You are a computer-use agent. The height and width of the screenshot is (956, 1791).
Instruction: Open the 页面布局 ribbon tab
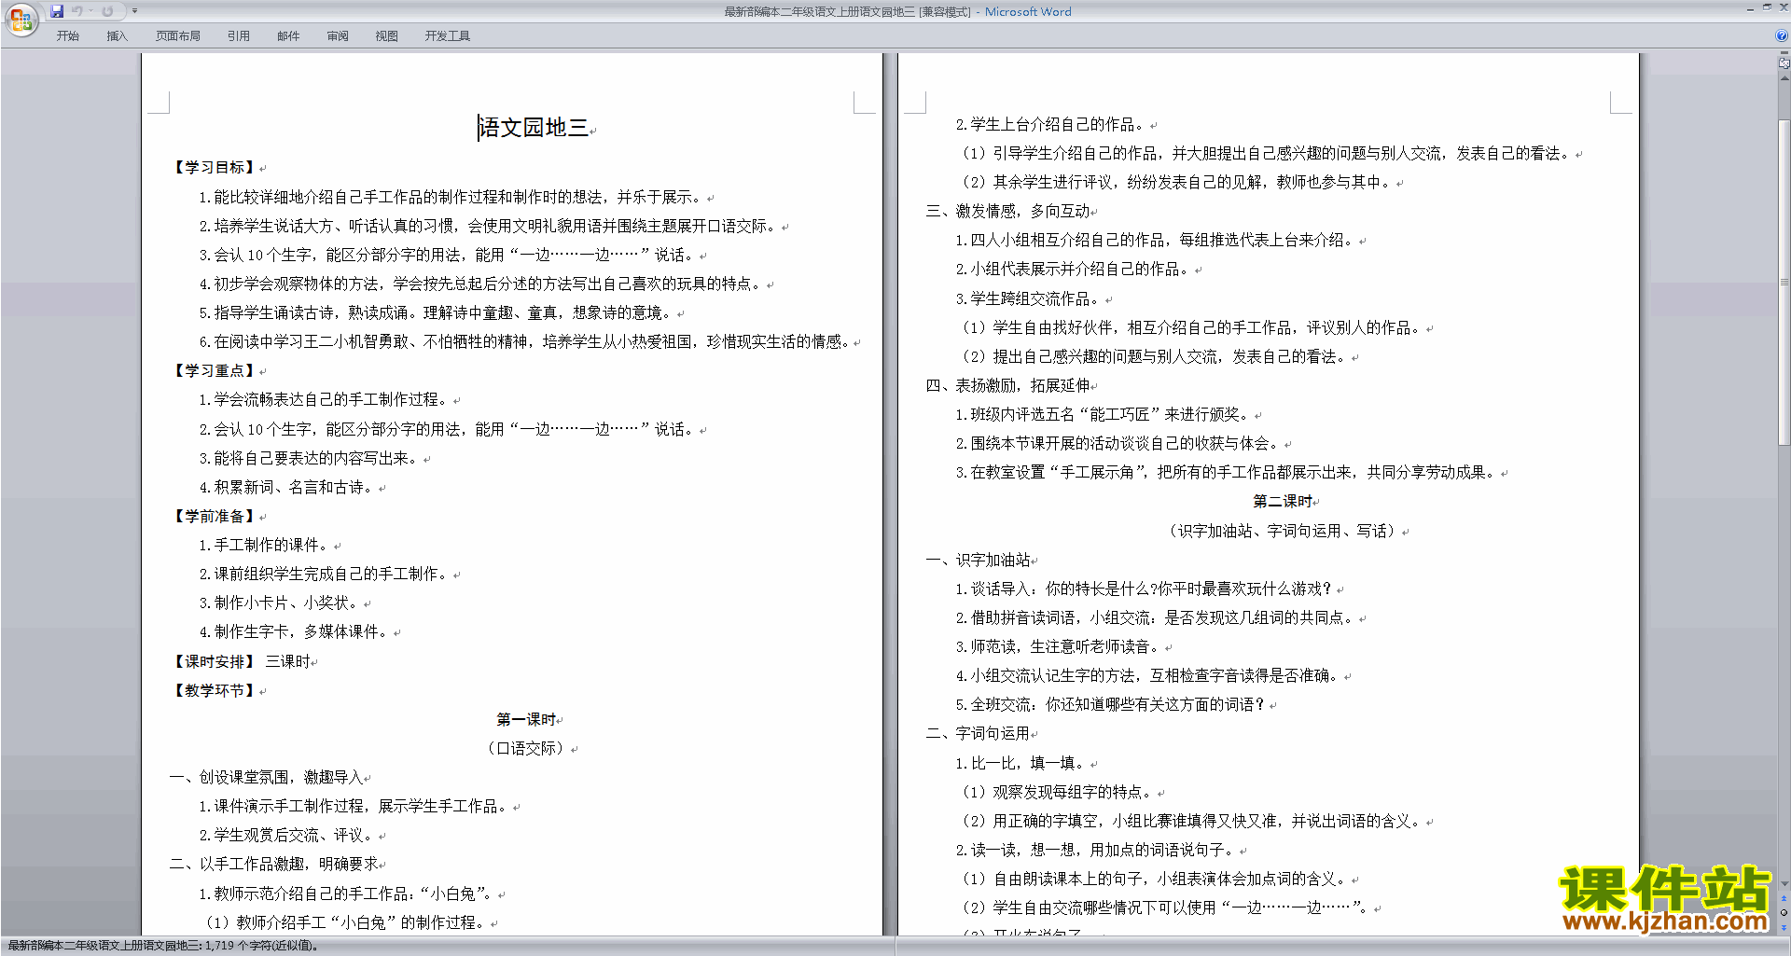pyautogui.click(x=177, y=36)
